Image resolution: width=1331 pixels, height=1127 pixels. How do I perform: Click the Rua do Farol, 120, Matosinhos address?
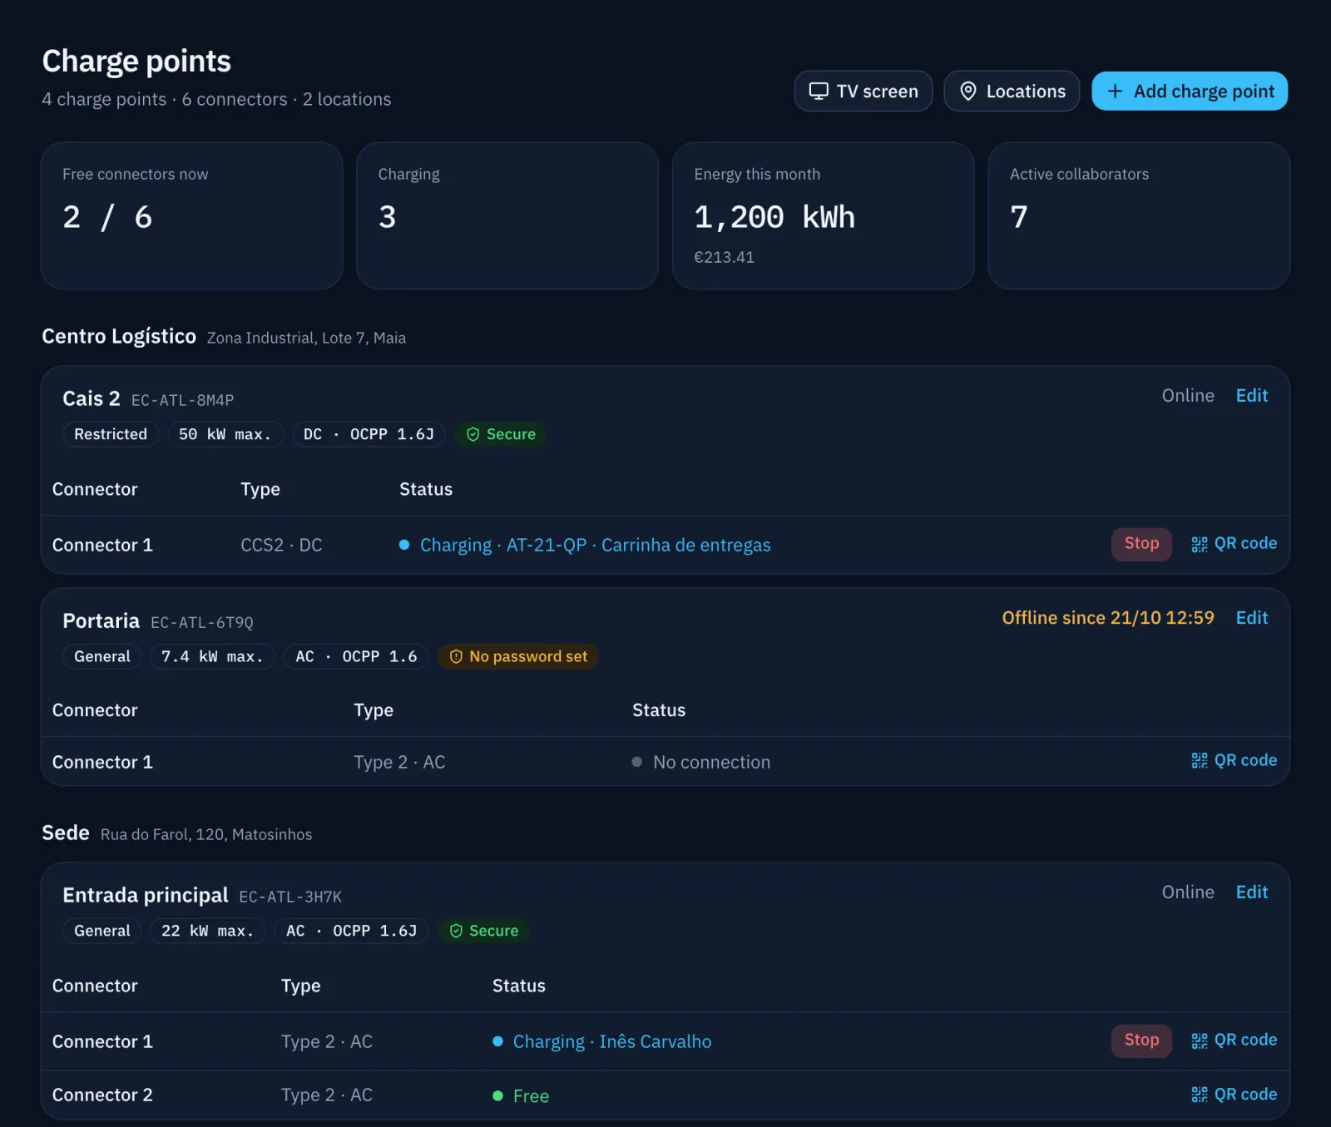206,834
